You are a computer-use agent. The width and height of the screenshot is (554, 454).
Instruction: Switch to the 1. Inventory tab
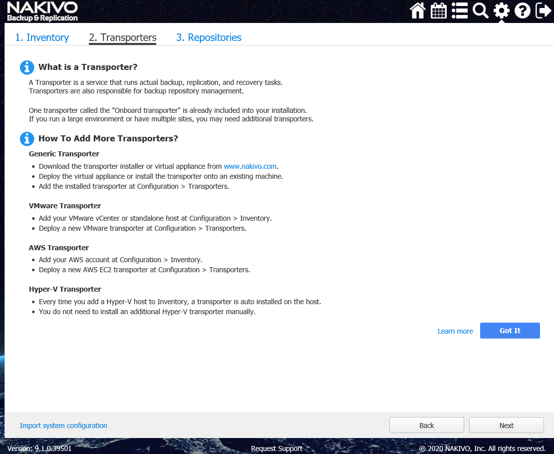pyautogui.click(x=42, y=37)
